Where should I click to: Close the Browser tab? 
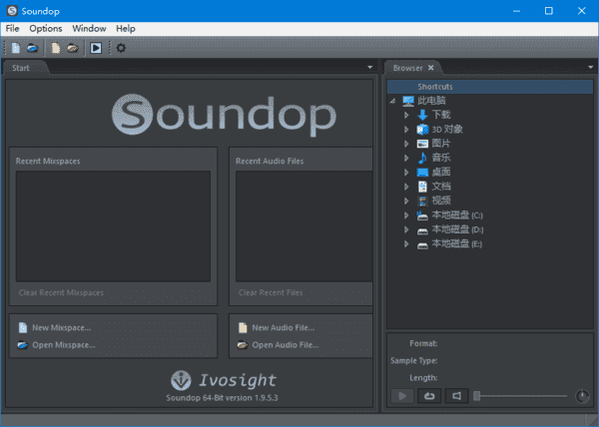431,68
